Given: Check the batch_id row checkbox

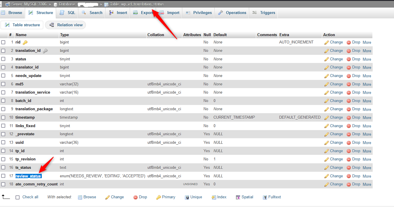Looking at the screenshot, I should (x=3, y=101).
